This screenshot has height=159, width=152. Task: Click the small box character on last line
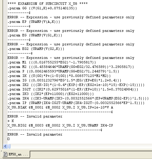click(x=8, y=139)
